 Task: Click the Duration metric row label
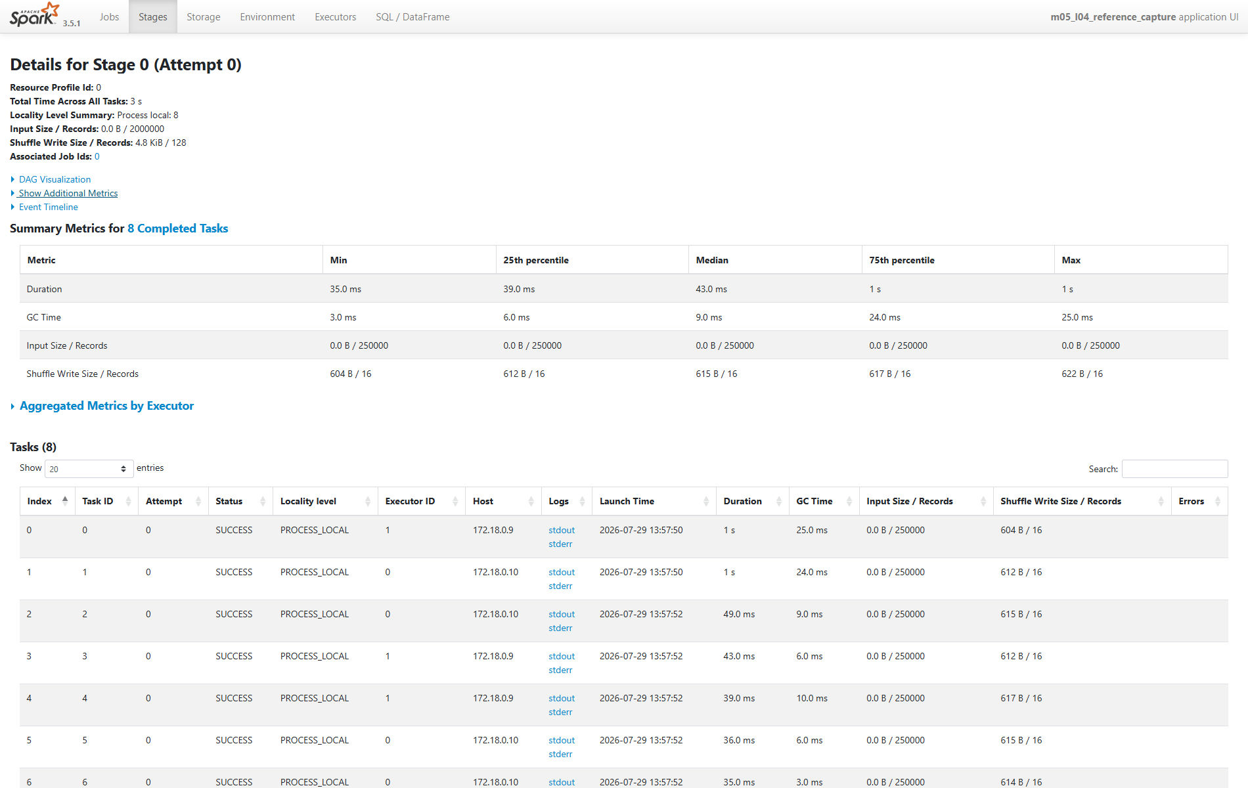tap(44, 289)
